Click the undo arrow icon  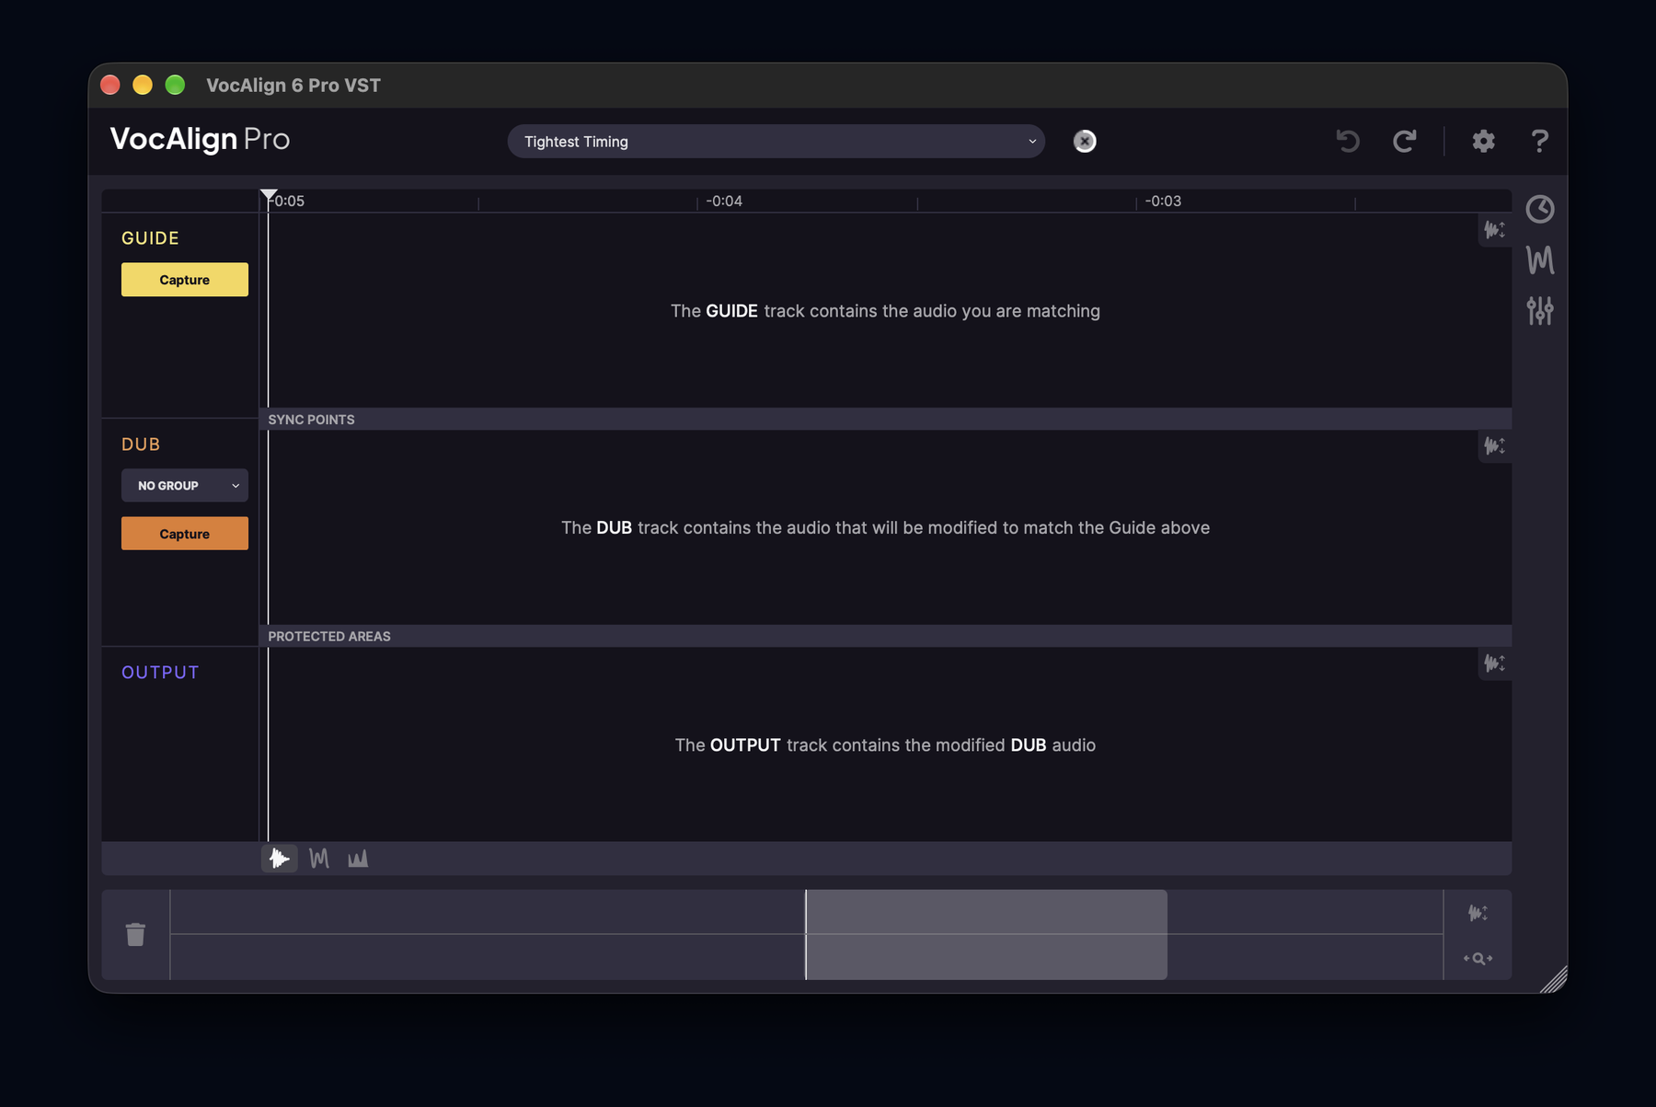1348,141
